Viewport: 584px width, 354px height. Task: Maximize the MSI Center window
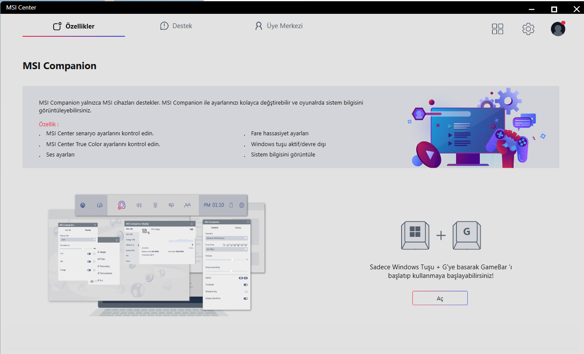pos(554,9)
